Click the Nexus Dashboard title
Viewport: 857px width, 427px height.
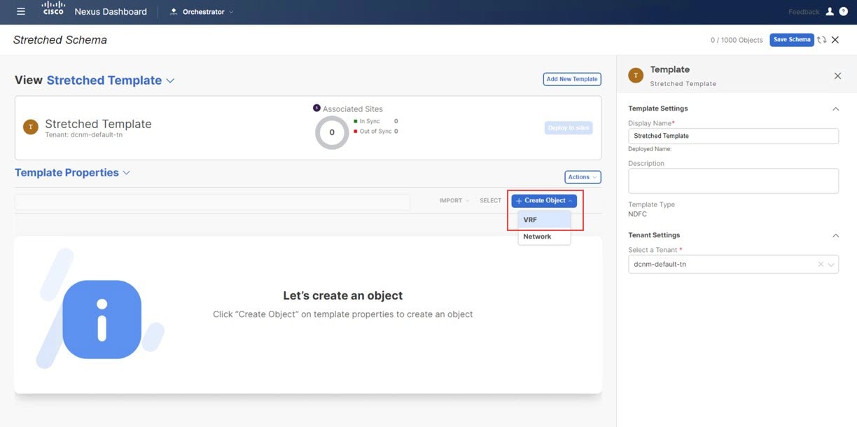tap(111, 12)
